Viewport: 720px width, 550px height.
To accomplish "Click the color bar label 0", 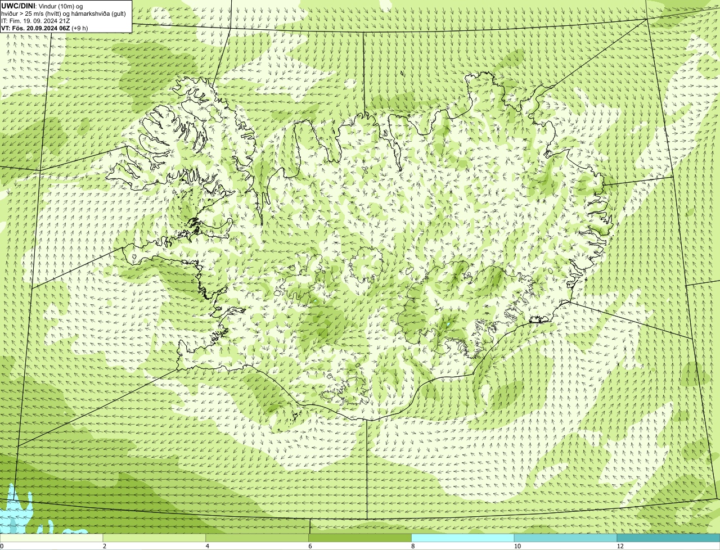I will point(2,546).
